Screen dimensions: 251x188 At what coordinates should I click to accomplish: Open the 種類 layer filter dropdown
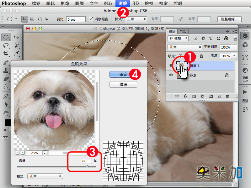(x=178, y=38)
